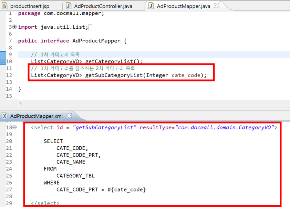Click line number 12 in Java editor gutter
The width and height of the screenshot is (290, 207).
coord(9,75)
